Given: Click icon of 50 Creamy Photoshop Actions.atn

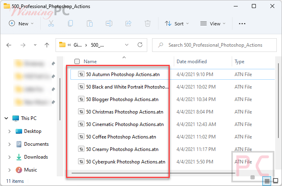Looking at the screenshot, I should [x=81, y=149].
